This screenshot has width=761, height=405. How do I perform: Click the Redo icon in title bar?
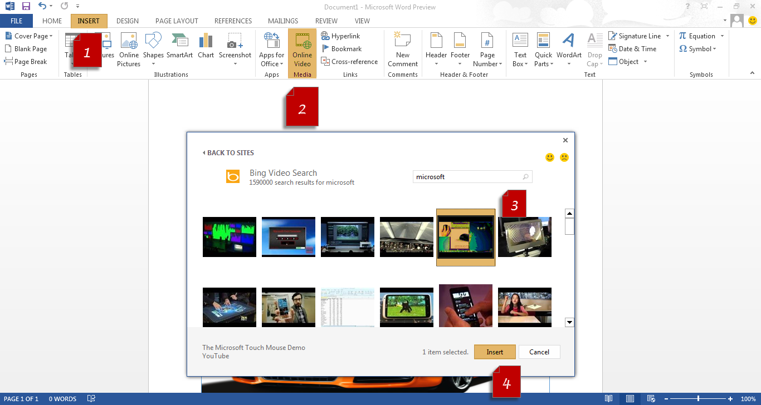64,7
